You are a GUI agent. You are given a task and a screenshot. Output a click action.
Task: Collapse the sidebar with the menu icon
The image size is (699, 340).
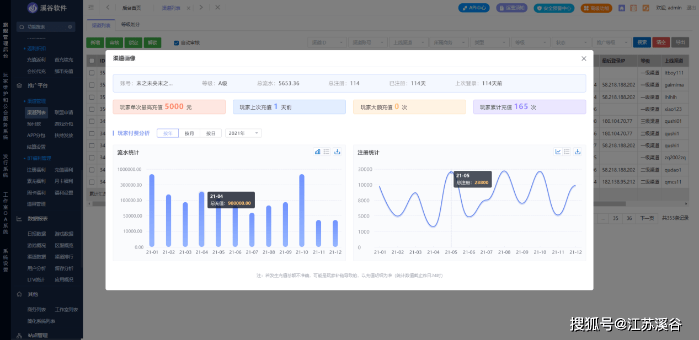click(91, 8)
